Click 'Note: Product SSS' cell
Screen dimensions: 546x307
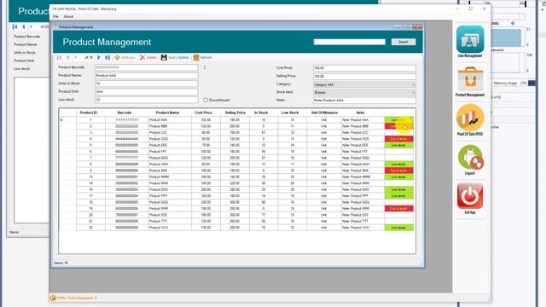pyautogui.click(x=363, y=215)
